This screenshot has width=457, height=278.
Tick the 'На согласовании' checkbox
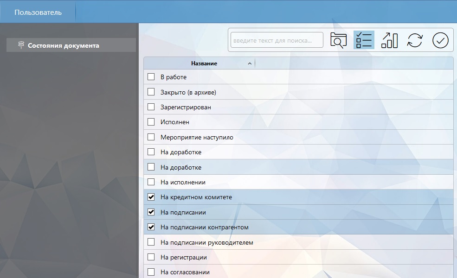(151, 272)
